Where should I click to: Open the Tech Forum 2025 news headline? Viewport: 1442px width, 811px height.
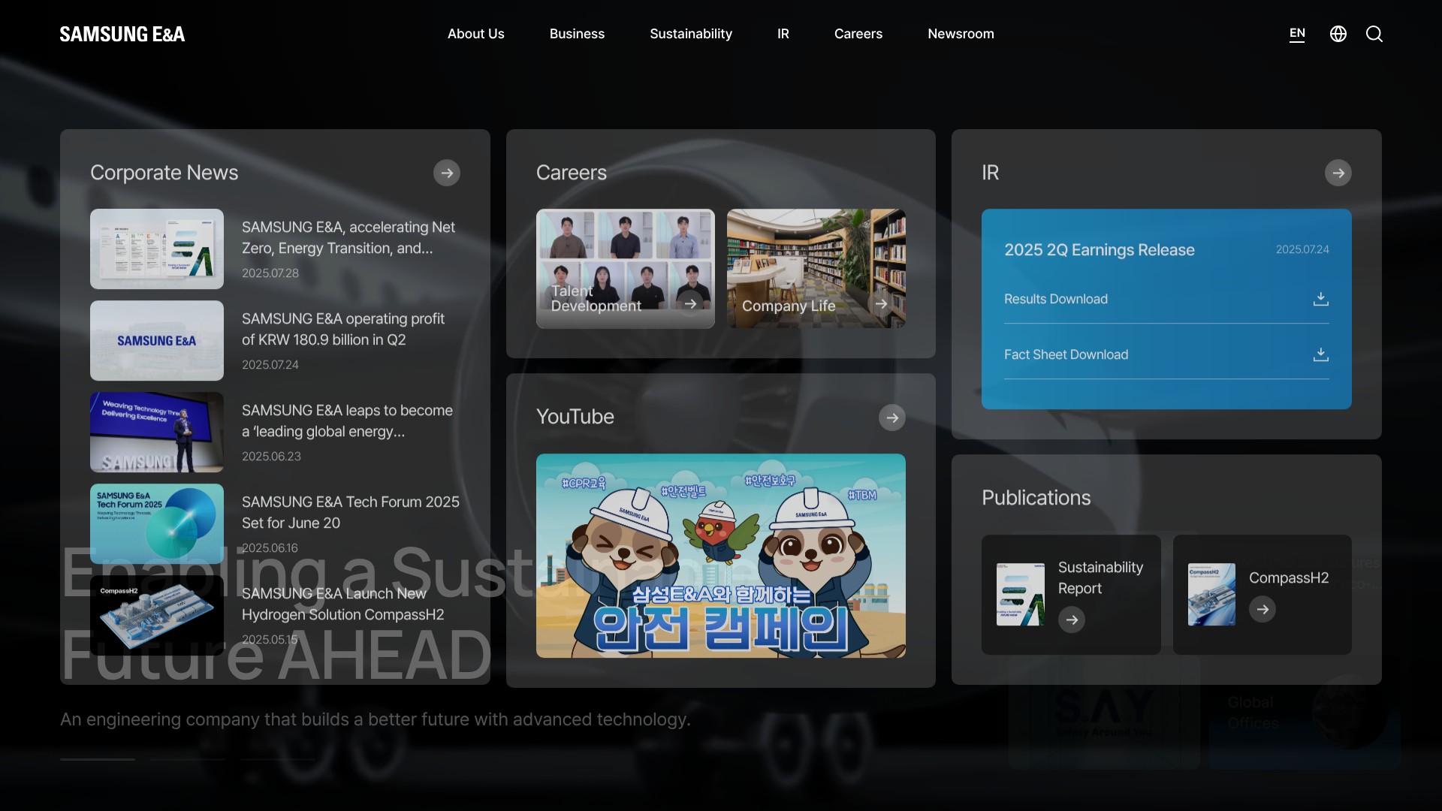(350, 512)
